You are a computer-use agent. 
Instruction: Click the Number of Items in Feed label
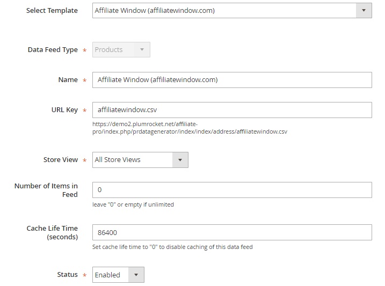point(46,190)
